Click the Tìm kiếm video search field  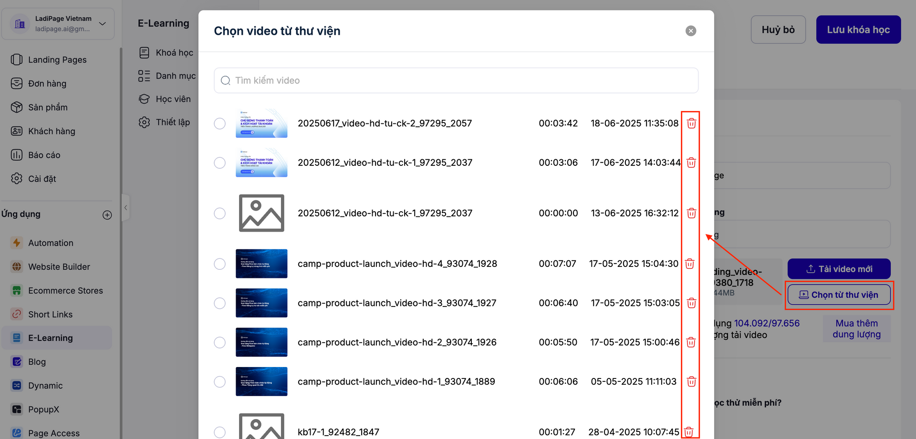456,81
